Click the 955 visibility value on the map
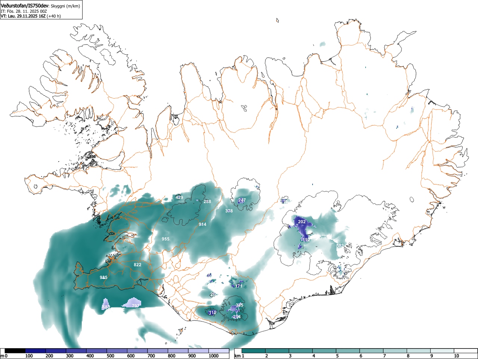 (x=165, y=239)
